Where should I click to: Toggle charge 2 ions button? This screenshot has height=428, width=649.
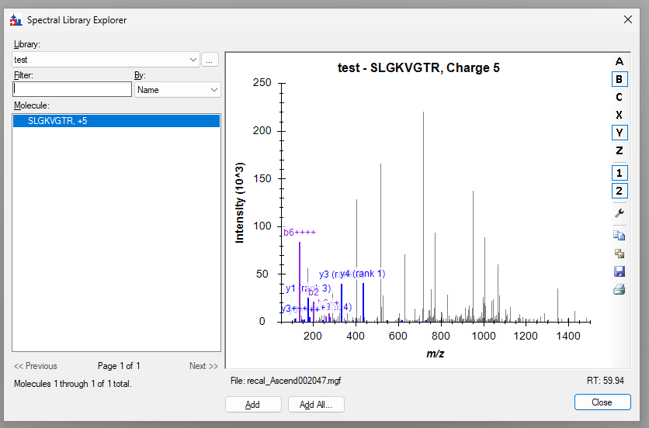coord(619,192)
